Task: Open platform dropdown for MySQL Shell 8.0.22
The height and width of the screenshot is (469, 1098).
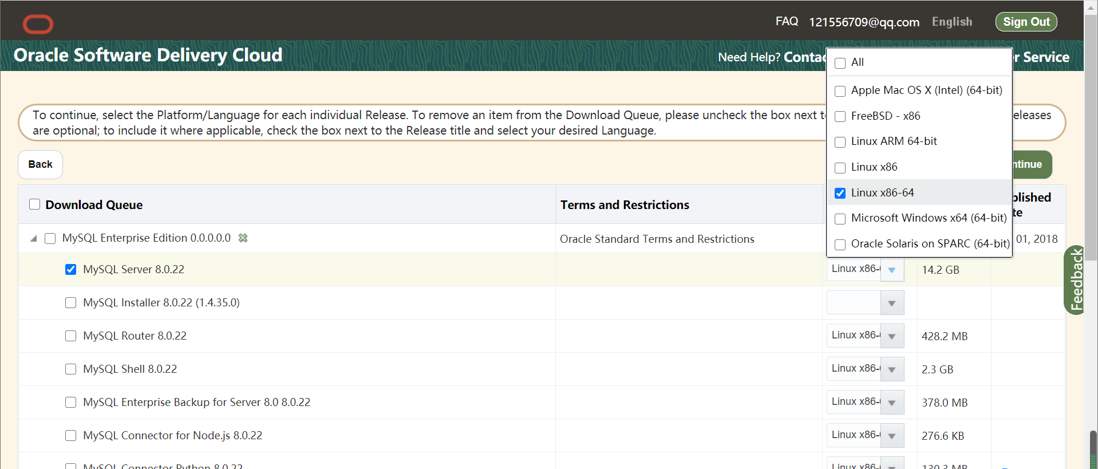Action: (892, 369)
